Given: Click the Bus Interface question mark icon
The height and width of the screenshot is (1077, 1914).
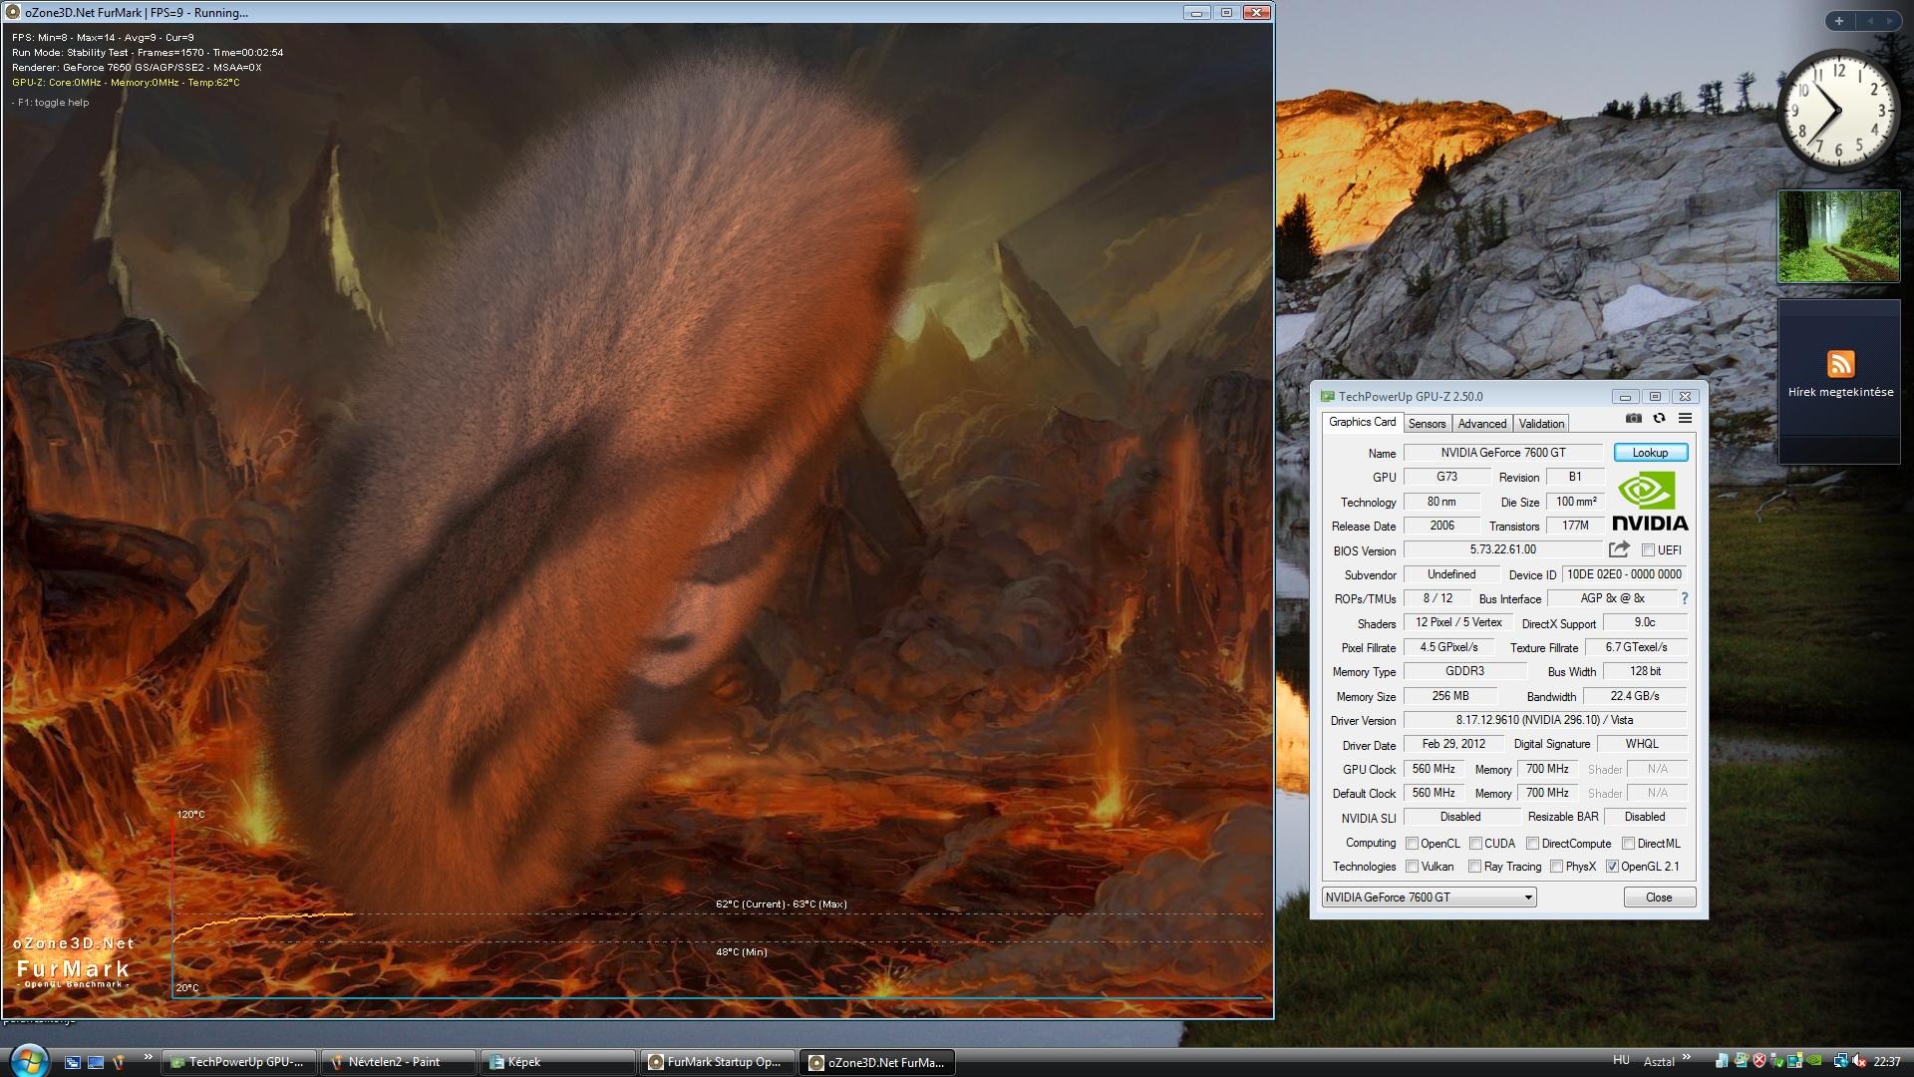Looking at the screenshot, I should (x=1685, y=598).
